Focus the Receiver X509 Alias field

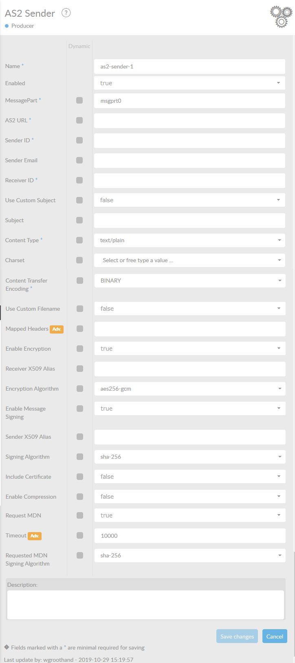[189, 369]
